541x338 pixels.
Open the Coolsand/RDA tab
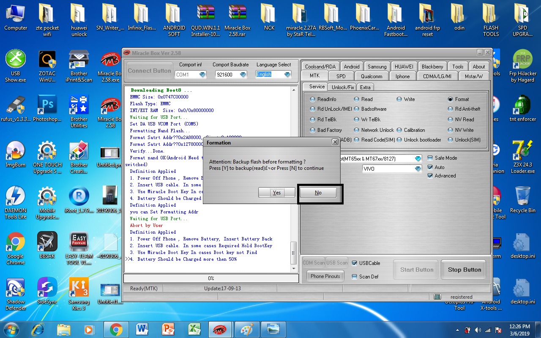(x=320, y=67)
